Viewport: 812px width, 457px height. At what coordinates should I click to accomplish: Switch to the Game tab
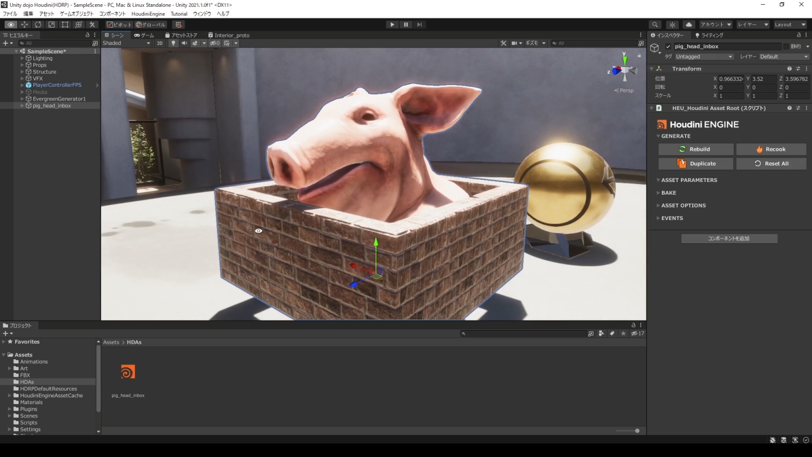143,35
